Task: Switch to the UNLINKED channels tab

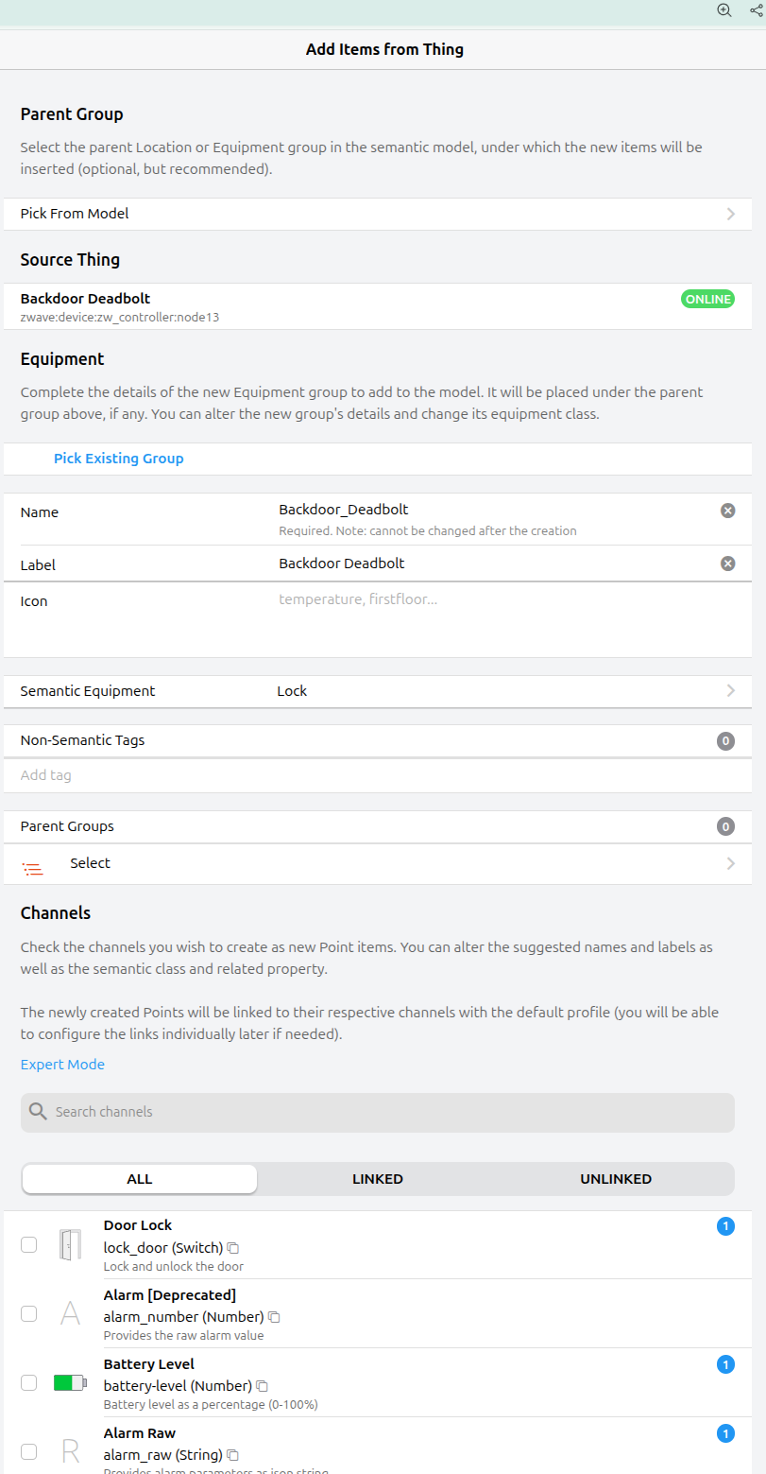Action: click(x=616, y=1179)
